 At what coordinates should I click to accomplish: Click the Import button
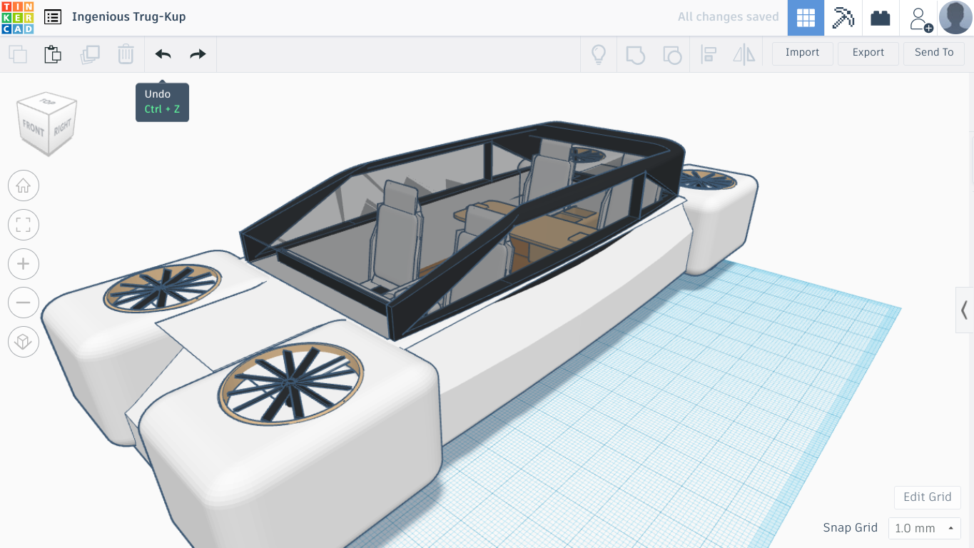coord(802,53)
